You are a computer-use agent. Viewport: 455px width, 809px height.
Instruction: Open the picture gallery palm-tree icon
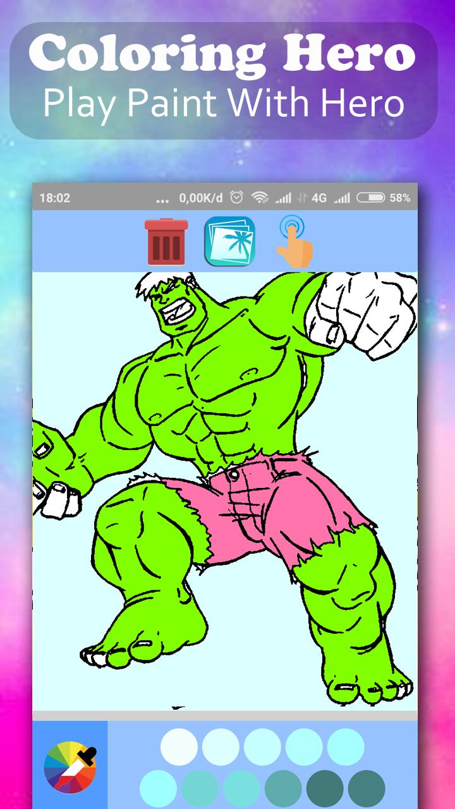(229, 241)
